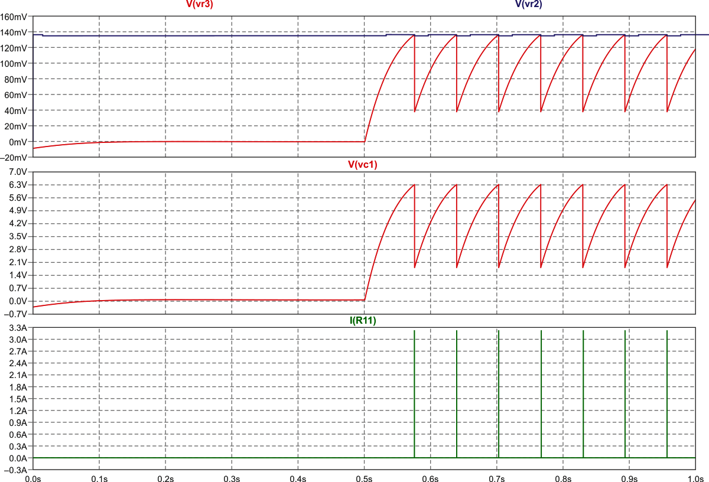Click the 7.0V axis value
This screenshot has width=709, height=482.
click(x=19, y=172)
